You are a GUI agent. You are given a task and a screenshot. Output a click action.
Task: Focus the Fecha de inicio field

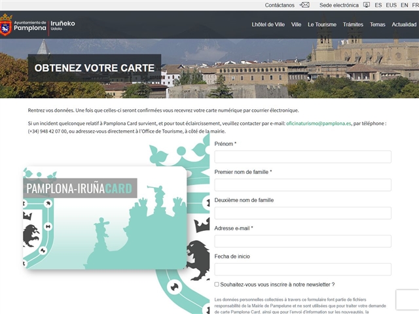[302, 270]
